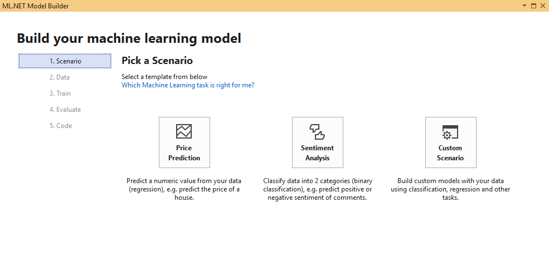
Task: Close the ML.NET Model Builder window
Action: (543, 6)
